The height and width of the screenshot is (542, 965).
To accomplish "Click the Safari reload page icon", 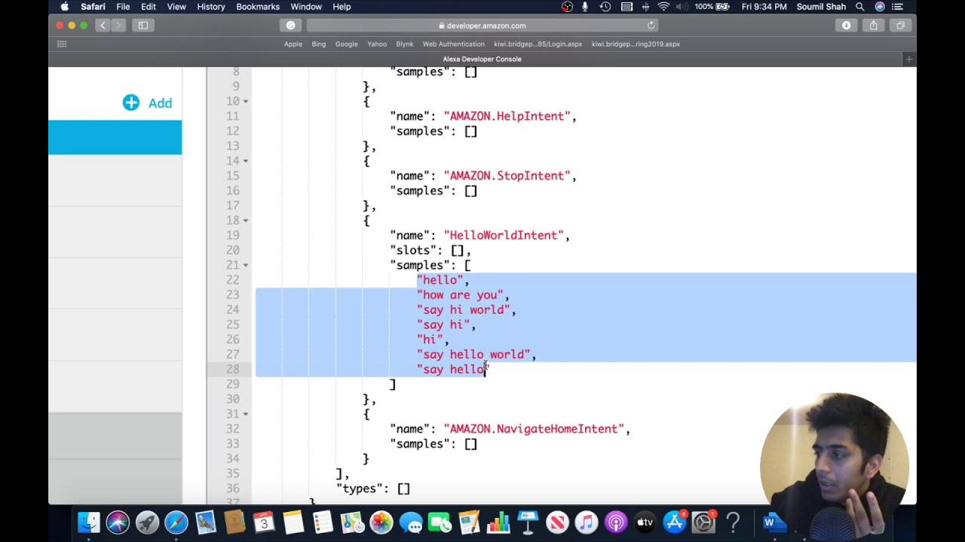I will [x=651, y=26].
